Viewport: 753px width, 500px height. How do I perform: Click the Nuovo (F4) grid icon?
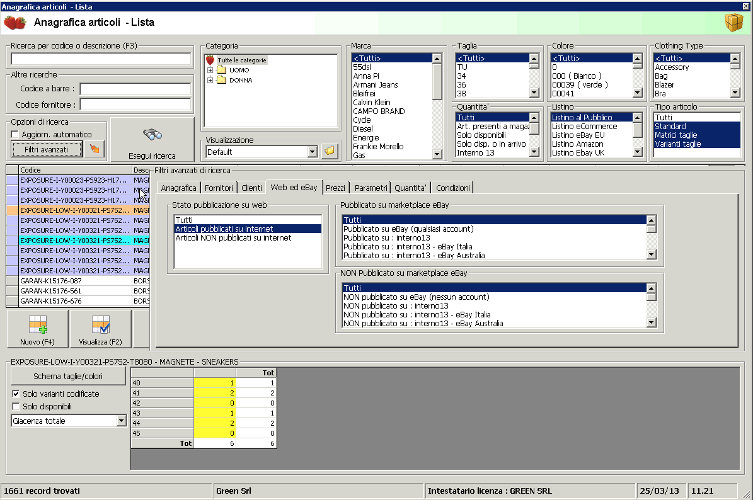[38, 324]
